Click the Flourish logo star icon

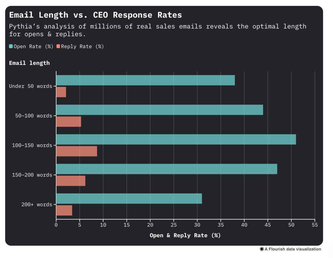click(x=261, y=249)
